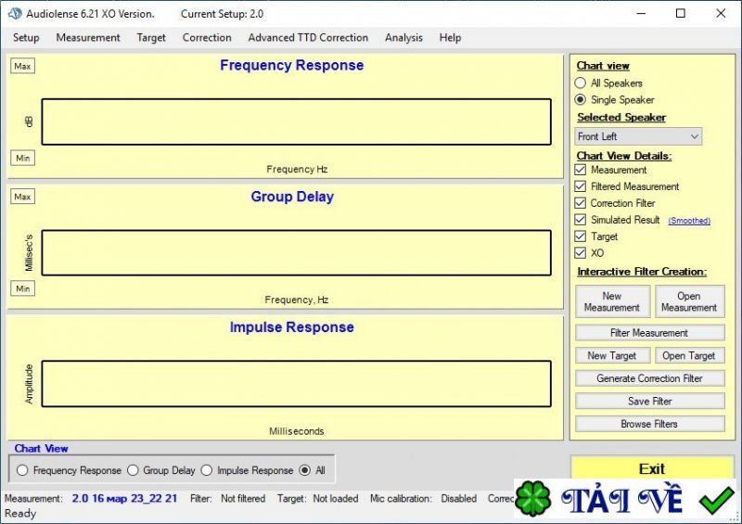Select All Speakers chart view
742x524 pixels.
coord(581,83)
